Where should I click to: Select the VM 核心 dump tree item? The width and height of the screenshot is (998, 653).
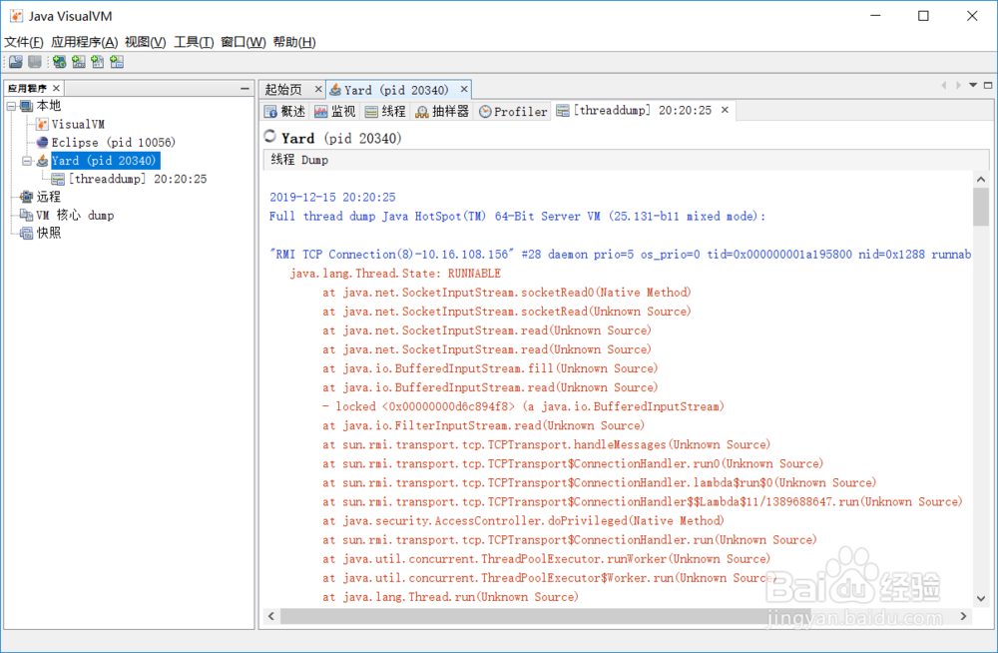(75, 216)
